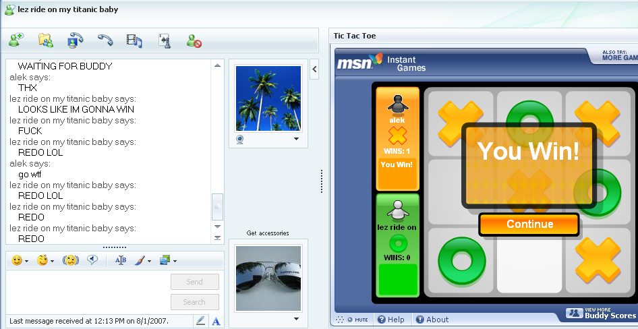Click the palm trees buddy picture
Screen dimensions: 638x329
268,98
